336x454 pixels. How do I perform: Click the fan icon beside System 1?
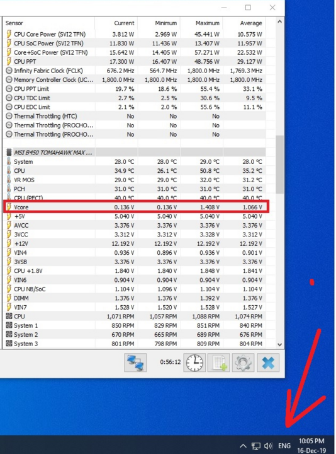[9, 325]
